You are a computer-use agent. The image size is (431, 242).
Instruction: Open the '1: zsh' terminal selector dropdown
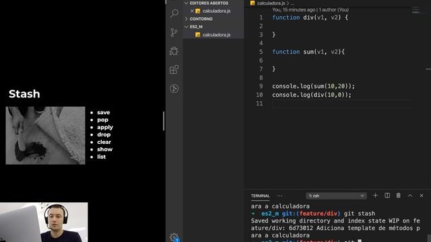point(336,196)
